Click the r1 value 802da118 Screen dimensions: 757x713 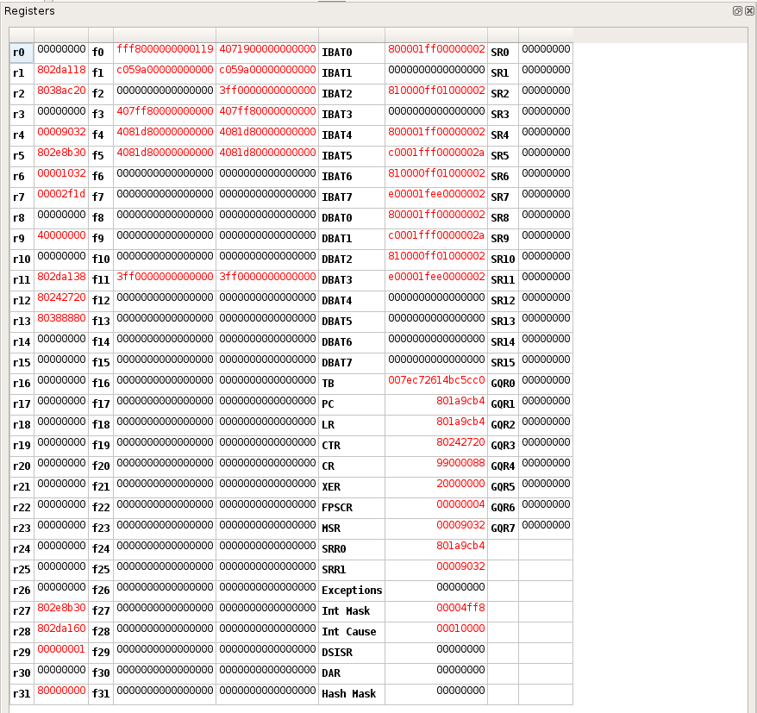pyautogui.click(x=61, y=70)
